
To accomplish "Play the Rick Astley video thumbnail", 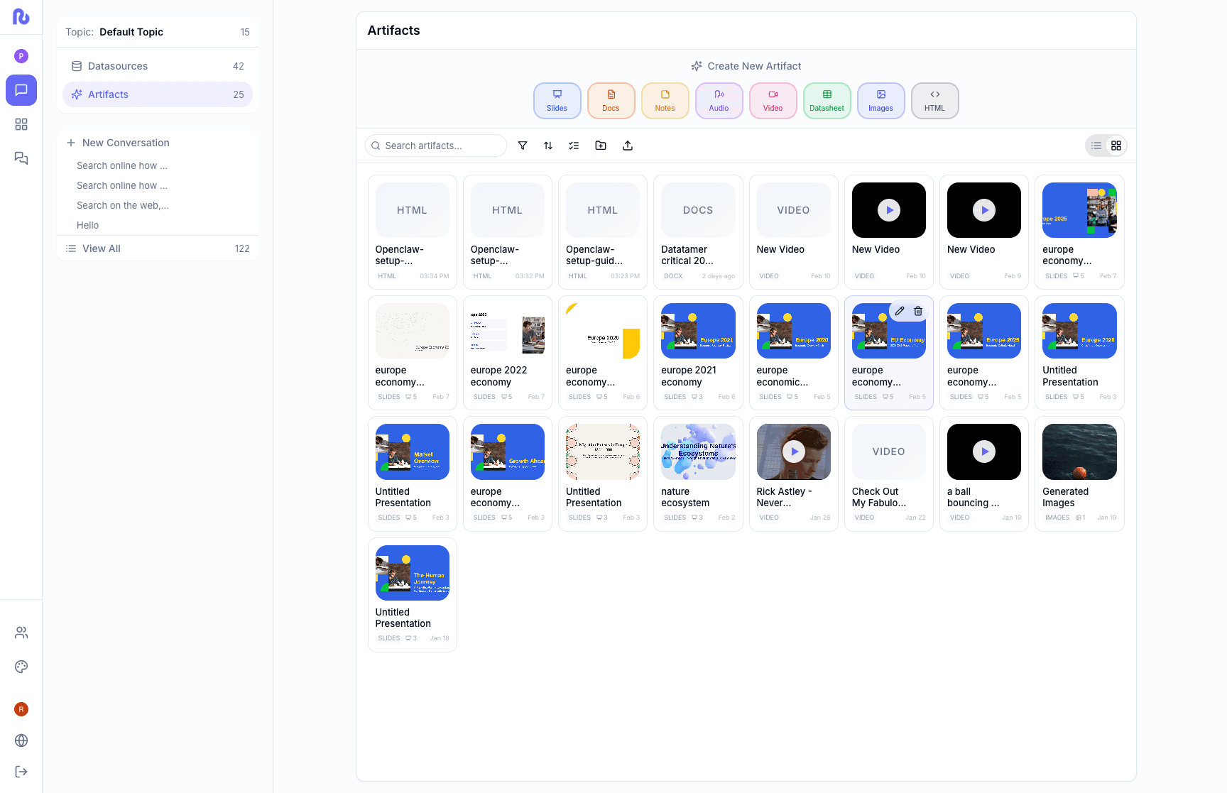I will point(794,452).
